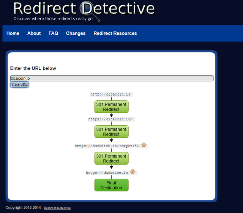This screenshot has height=213, width=243.
Task: Open the Home menu item
Action: tap(13, 33)
